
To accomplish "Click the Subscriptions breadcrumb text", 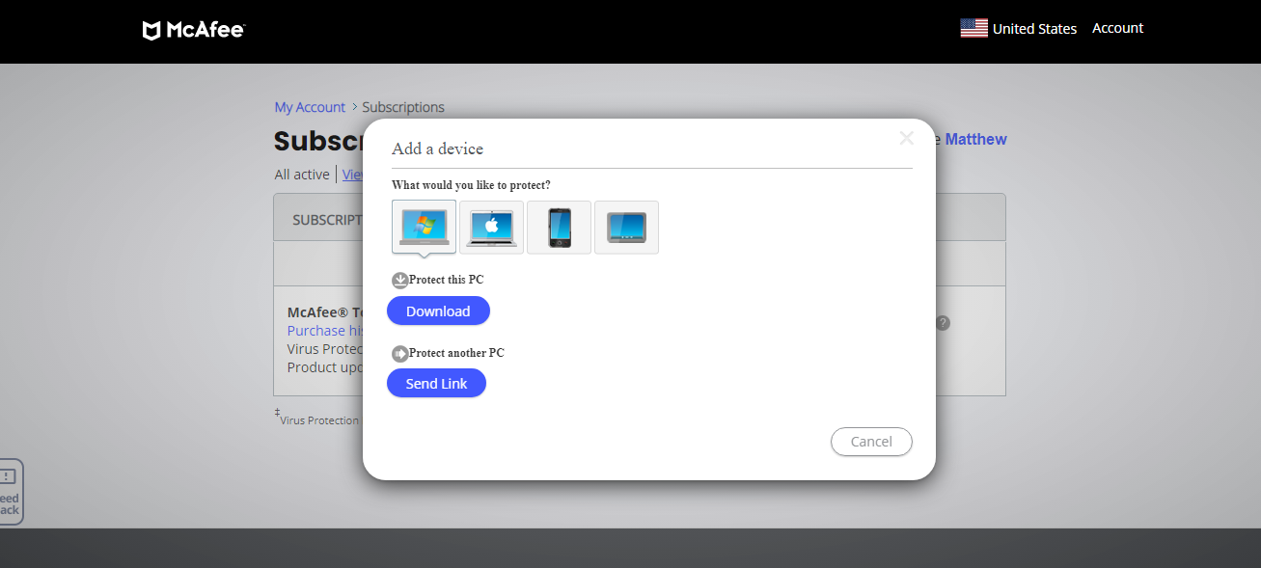I will pyautogui.click(x=403, y=107).
